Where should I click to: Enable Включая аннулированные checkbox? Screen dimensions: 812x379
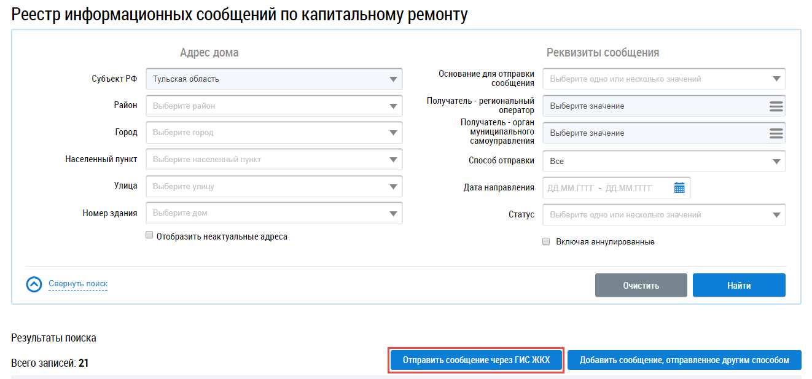pos(546,241)
